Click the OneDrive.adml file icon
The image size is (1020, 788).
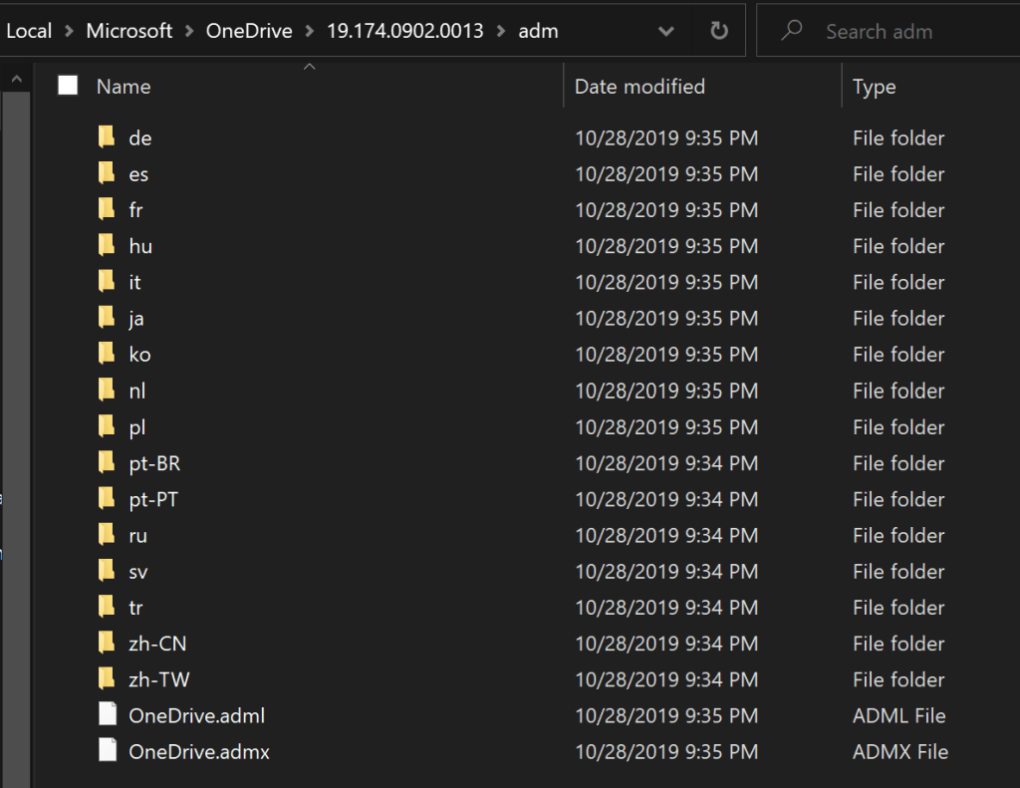coord(107,715)
